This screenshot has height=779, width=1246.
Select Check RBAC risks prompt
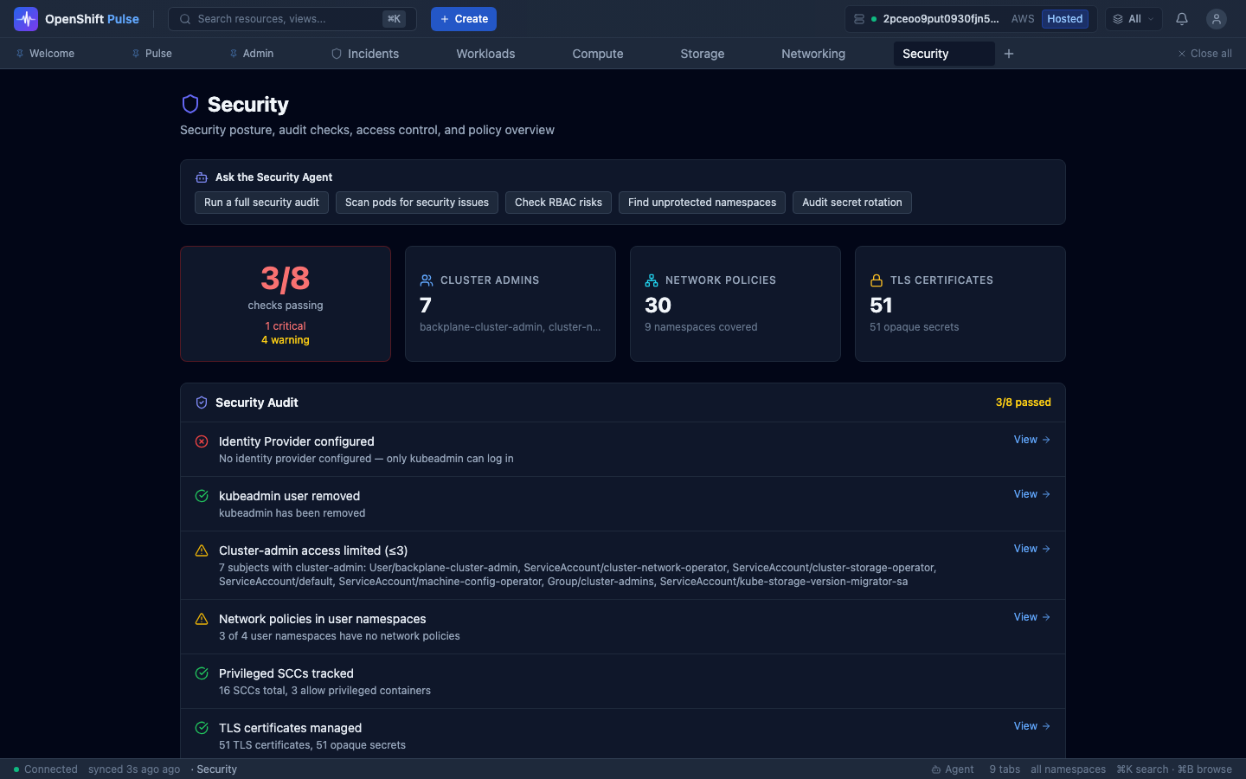point(558,203)
